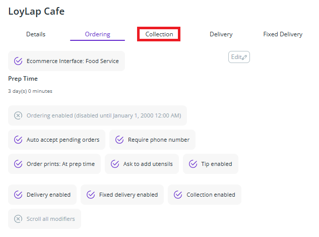
Task: Click the X icon beside Ordering enabled
Action: pyautogui.click(x=18, y=115)
